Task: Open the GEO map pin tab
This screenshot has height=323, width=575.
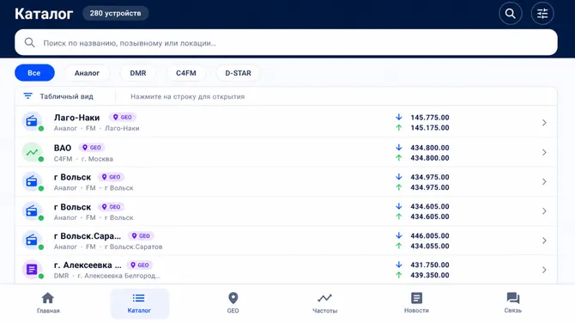Action: [x=233, y=303]
